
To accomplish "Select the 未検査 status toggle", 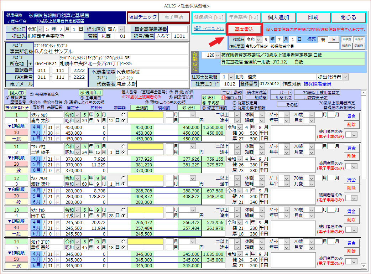I will (x=346, y=39).
